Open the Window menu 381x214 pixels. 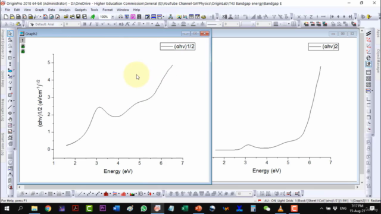pos(123,10)
